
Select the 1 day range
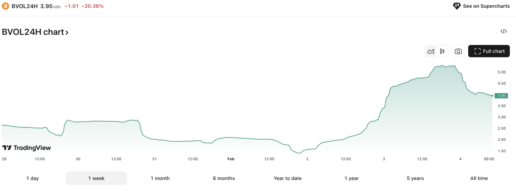33,178
